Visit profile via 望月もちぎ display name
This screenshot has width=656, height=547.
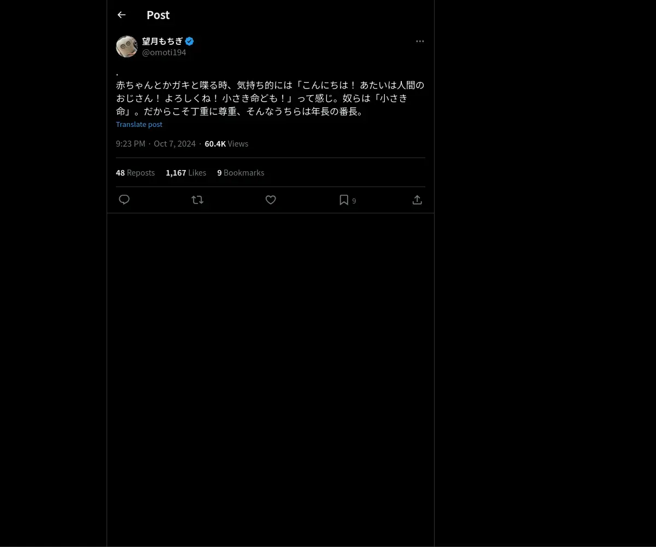click(x=162, y=41)
